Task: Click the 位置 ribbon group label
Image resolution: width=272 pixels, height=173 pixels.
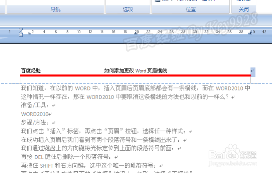Action: tap(191, 9)
